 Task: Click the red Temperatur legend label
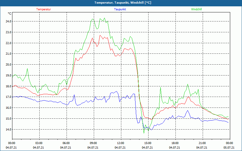coord(44,9)
